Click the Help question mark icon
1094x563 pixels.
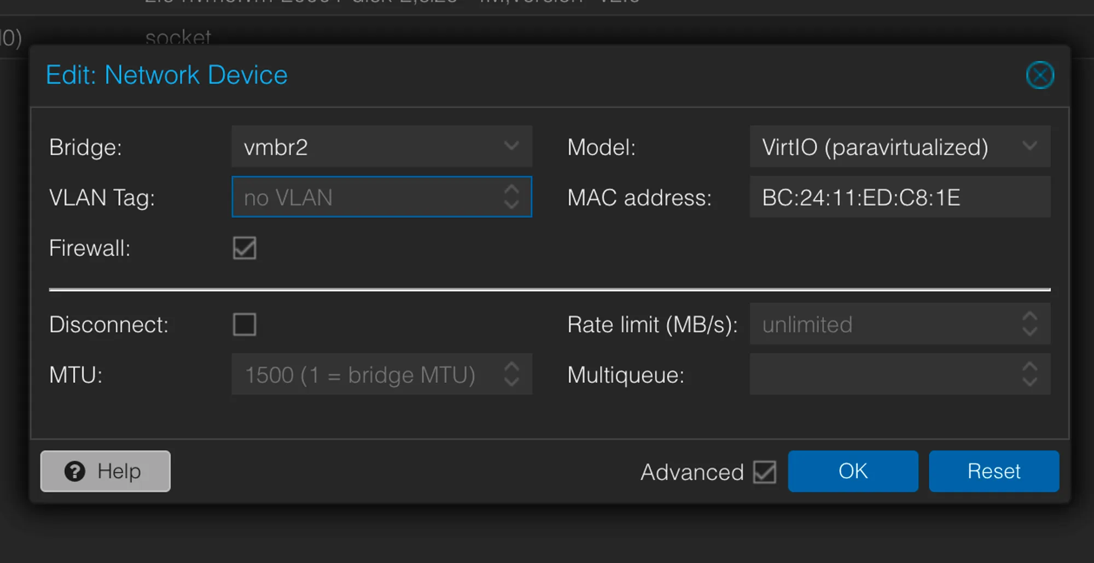point(75,471)
